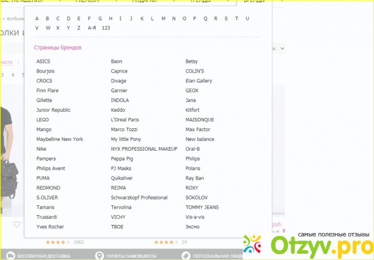Click the pickup points location pin icon
The width and height of the screenshot is (374, 260).
tap(100, 255)
